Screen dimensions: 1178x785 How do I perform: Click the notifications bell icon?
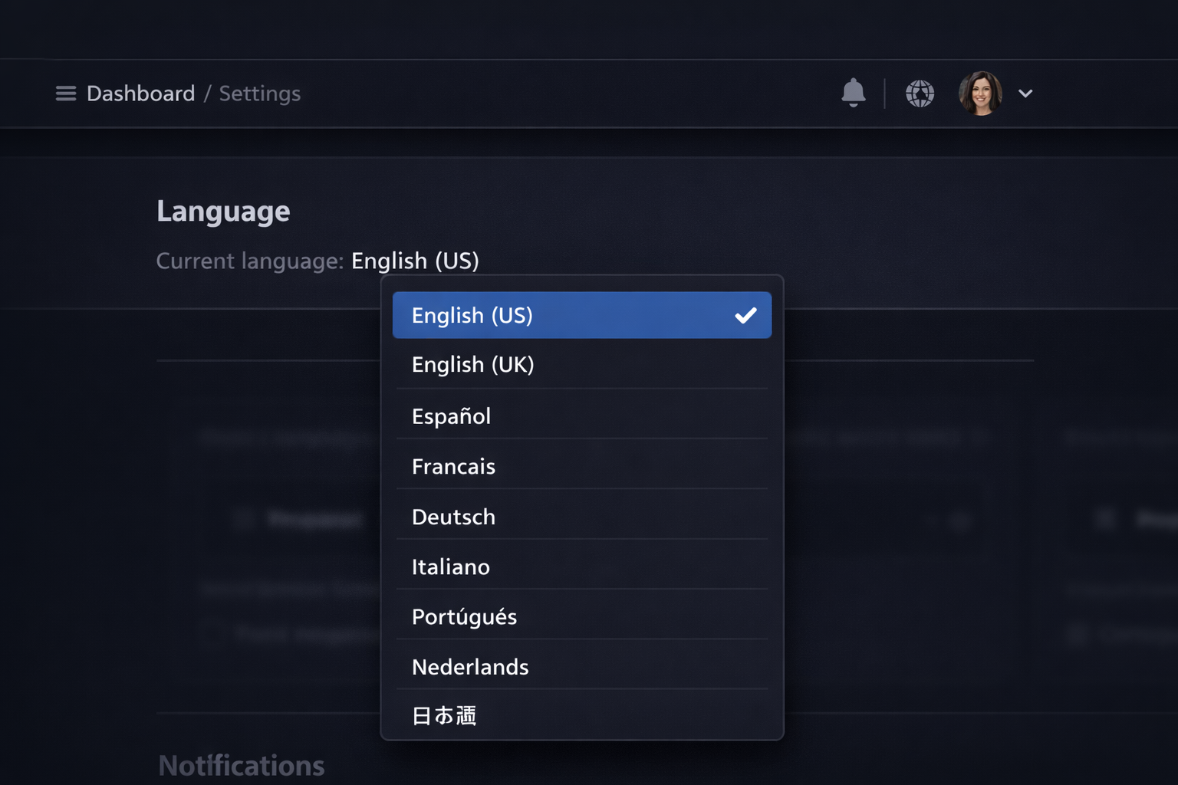(853, 93)
